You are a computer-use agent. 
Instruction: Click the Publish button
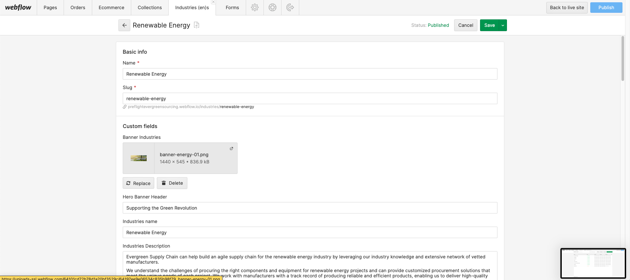point(606,8)
